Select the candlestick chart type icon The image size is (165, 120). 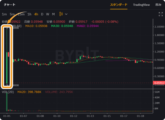pos(61,14)
